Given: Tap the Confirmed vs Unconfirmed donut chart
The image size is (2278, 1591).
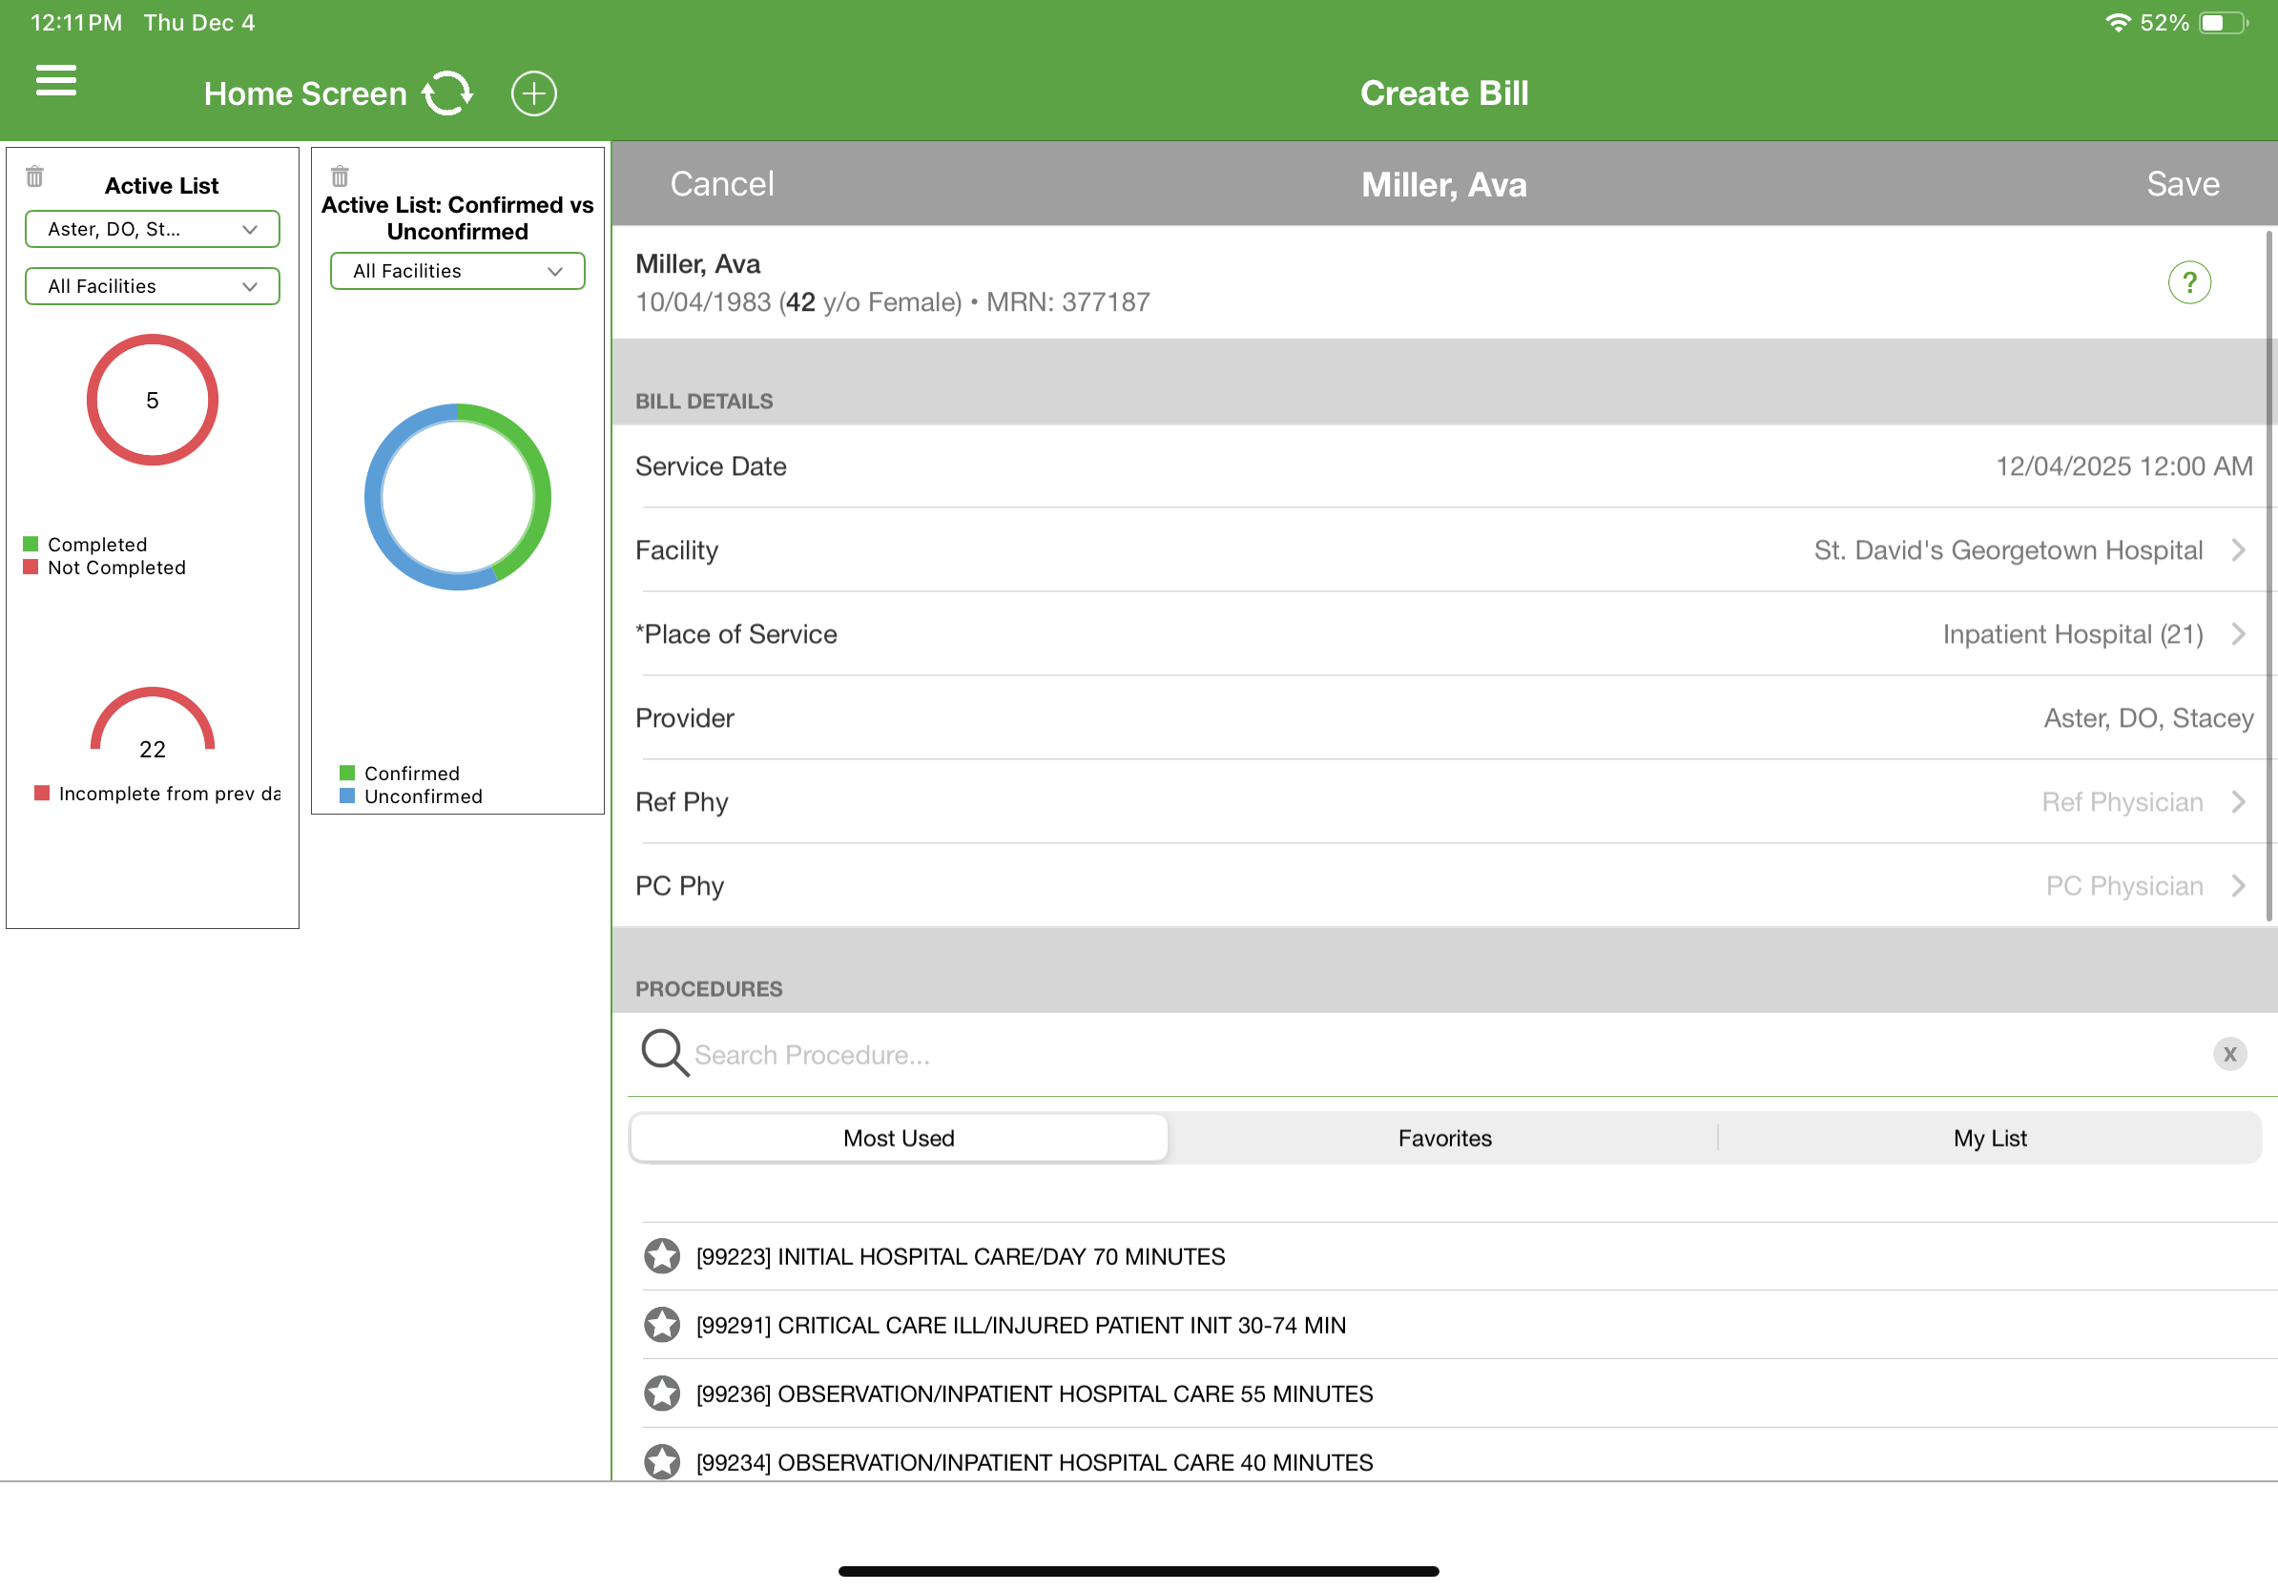Looking at the screenshot, I should pos(457,497).
